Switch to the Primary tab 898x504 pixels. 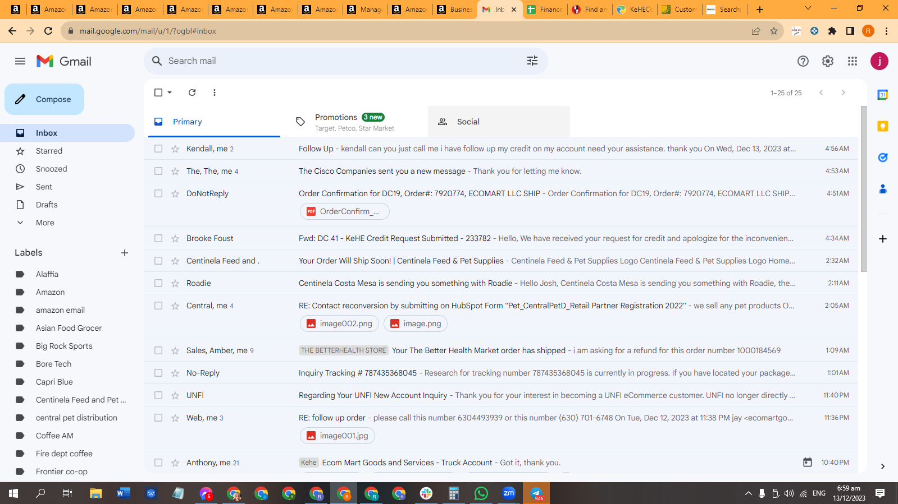214,122
